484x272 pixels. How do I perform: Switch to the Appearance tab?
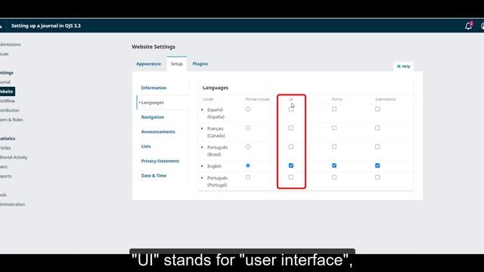click(148, 63)
